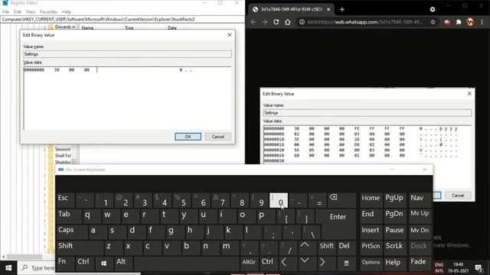The height and width of the screenshot is (275, 490).
Task: Click the Value name field showing Settings
Action: (128, 54)
